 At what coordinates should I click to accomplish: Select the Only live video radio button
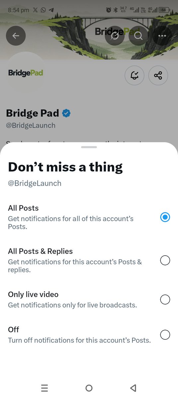pos(165,300)
